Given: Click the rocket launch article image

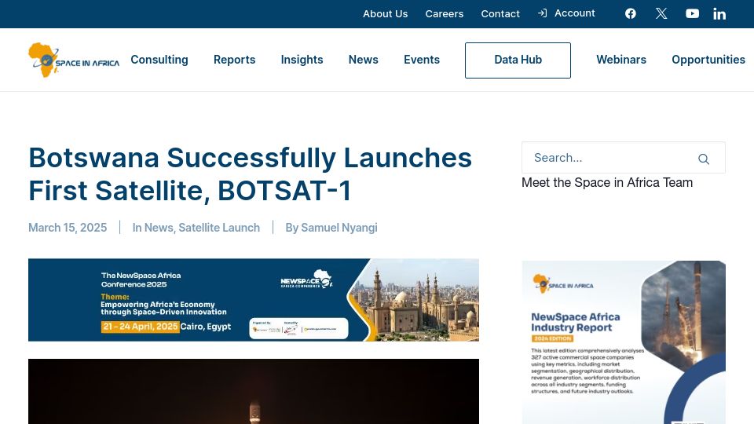Looking at the screenshot, I should click(x=254, y=391).
